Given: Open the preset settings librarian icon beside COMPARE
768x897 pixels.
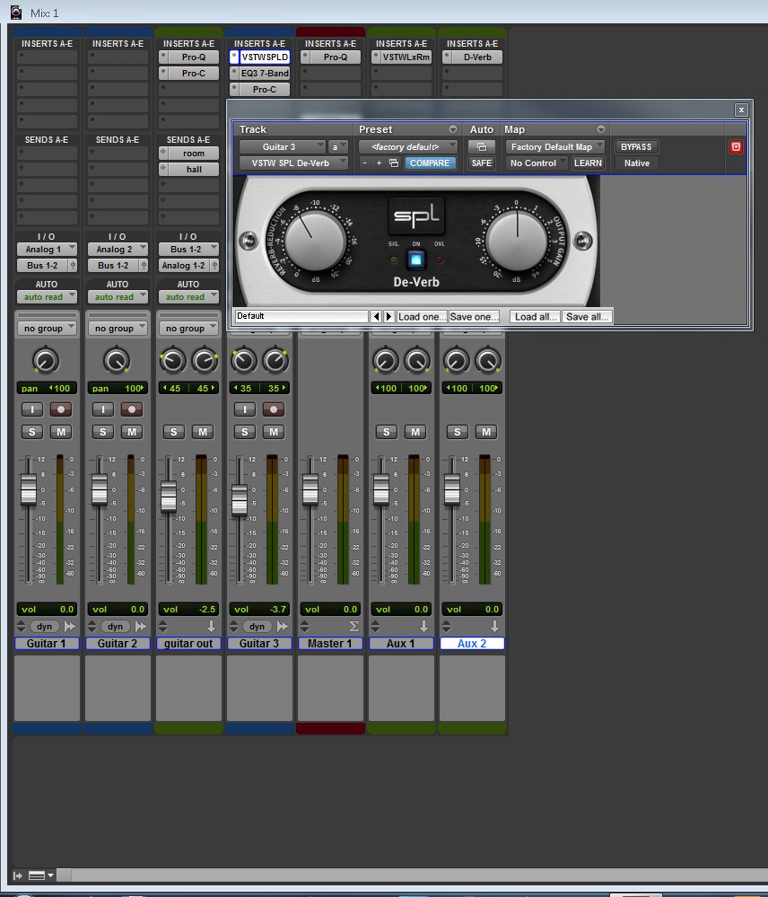Looking at the screenshot, I should (394, 163).
